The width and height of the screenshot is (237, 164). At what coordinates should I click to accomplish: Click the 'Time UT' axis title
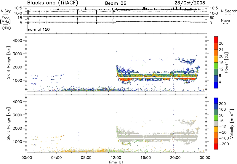[116, 162]
